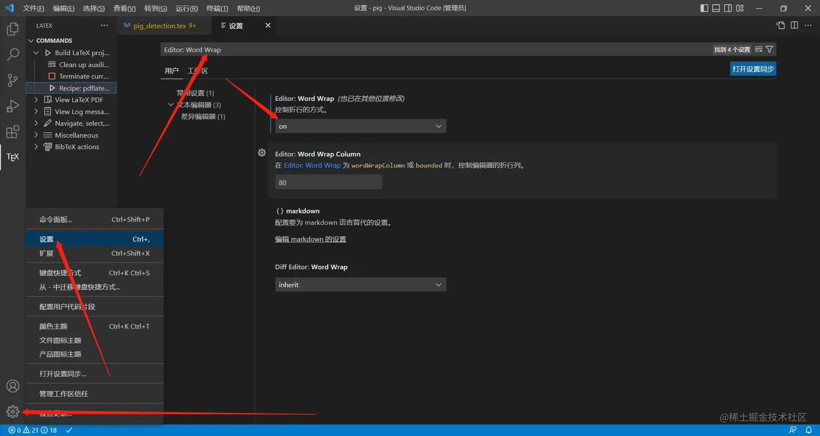Choose 设置 from the manage menu
This screenshot has height=436, width=820.
(x=94, y=239)
